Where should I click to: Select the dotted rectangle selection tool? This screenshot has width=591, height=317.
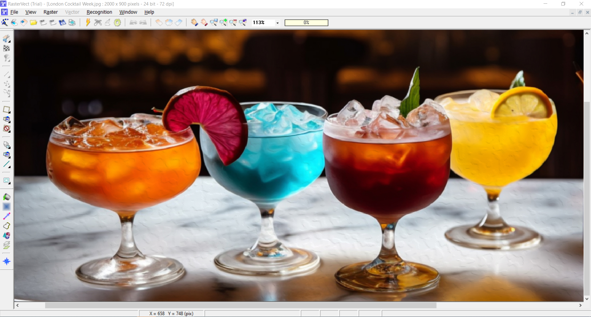(x=7, y=110)
